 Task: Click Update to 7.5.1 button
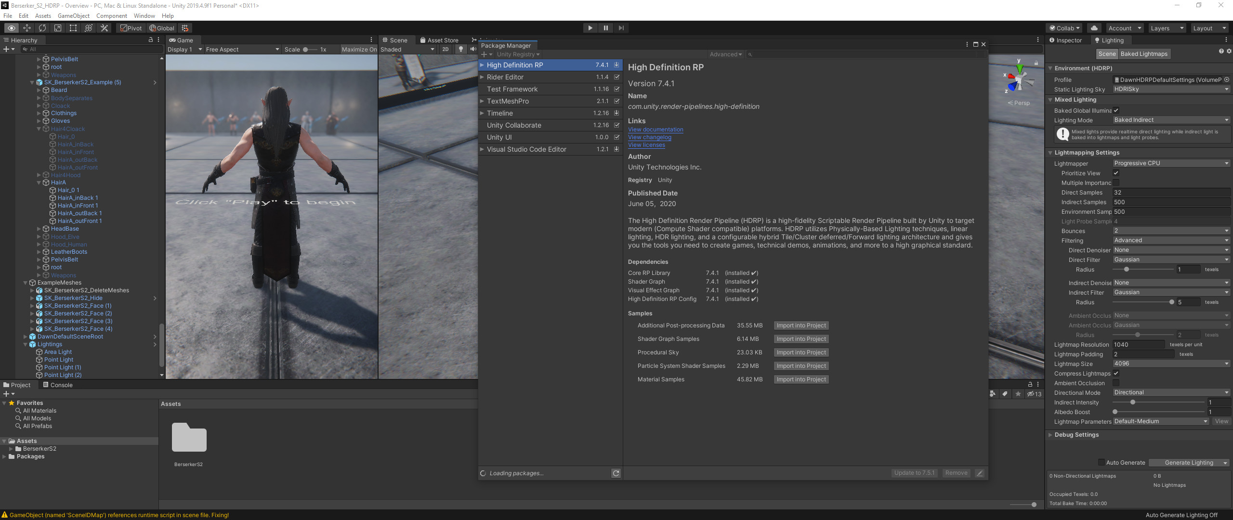click(914, 473)
